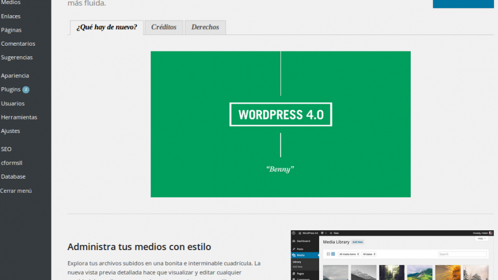Screen dimensions: 498x280
Task: Click the Media Library screenshot image
Action: 392,255
